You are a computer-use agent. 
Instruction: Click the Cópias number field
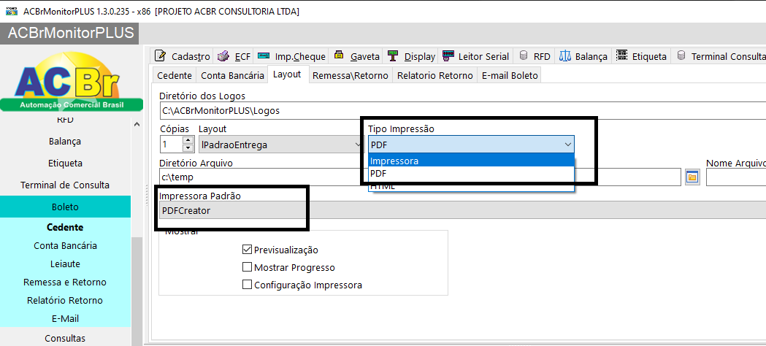[171, 145]
